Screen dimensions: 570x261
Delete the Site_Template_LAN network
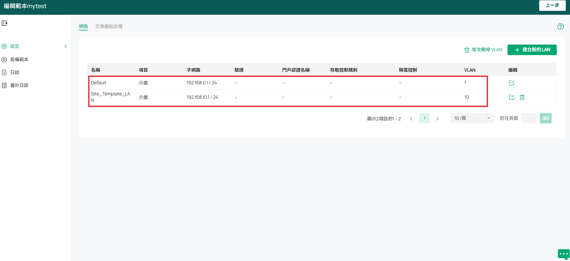pyautogui.click(x=522, y=97)
